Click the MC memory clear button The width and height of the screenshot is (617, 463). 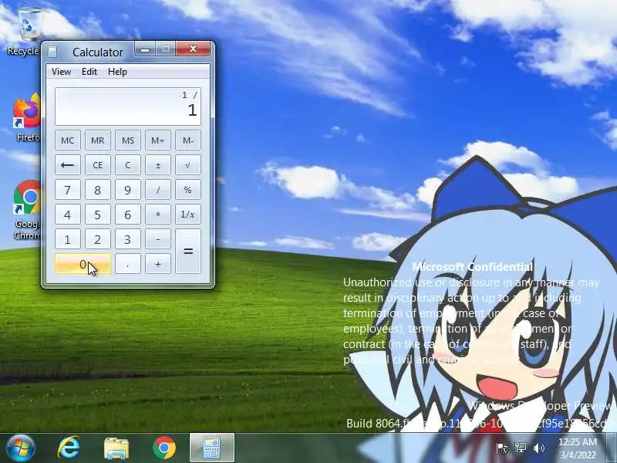(x=68, y=140)
